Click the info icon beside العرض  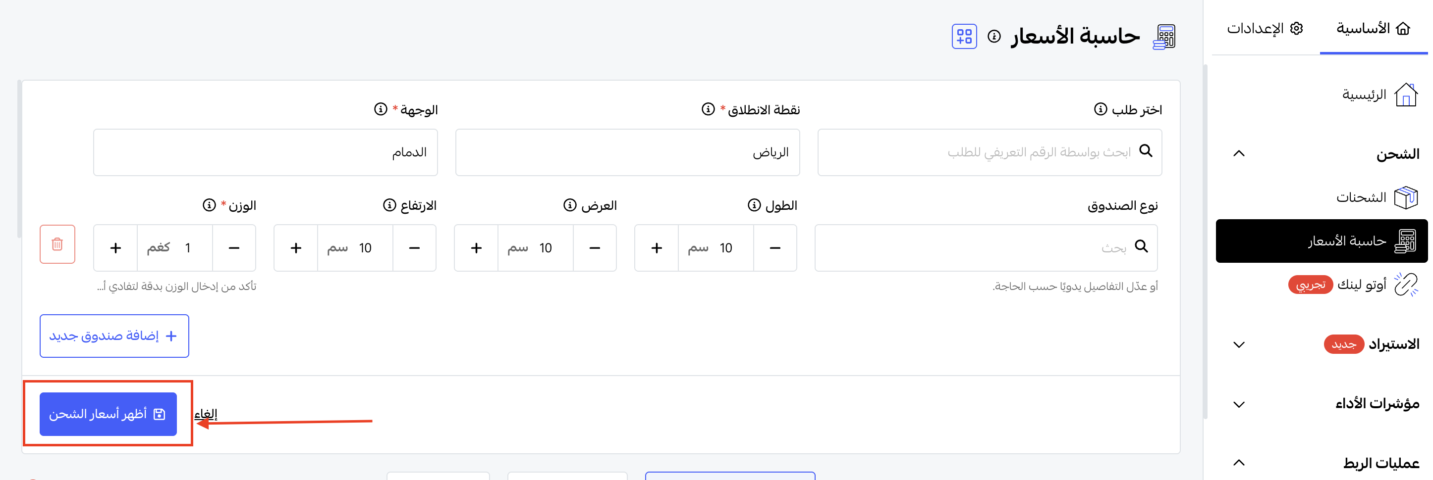click(570, 205)
